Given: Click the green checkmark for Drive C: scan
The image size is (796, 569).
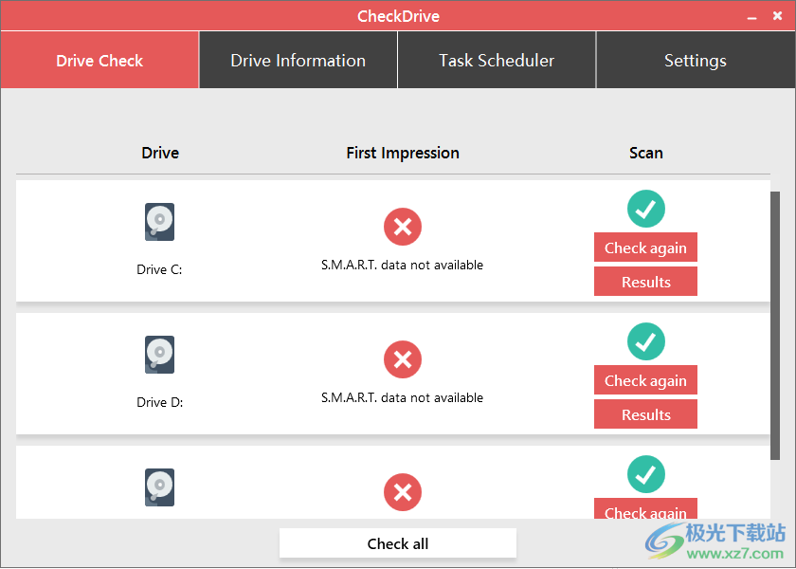Looking at the screenshot, I should 645,209.
